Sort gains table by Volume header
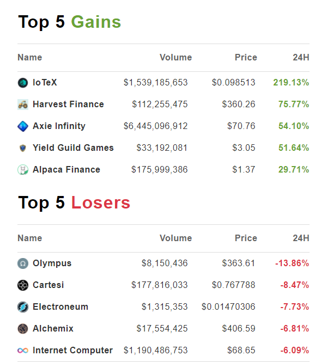The width and height of the screenshot is (327, 362). [175, 58]
